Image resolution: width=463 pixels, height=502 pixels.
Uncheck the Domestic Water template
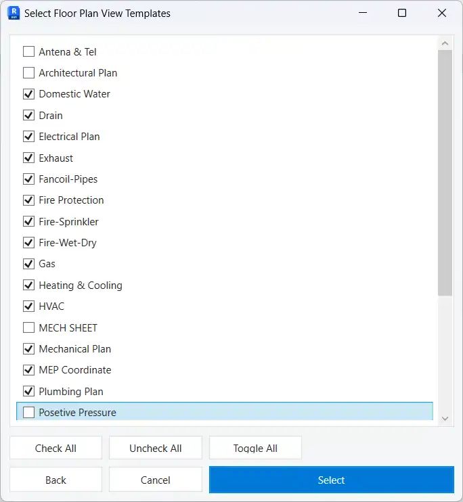[x=28, y=94]
